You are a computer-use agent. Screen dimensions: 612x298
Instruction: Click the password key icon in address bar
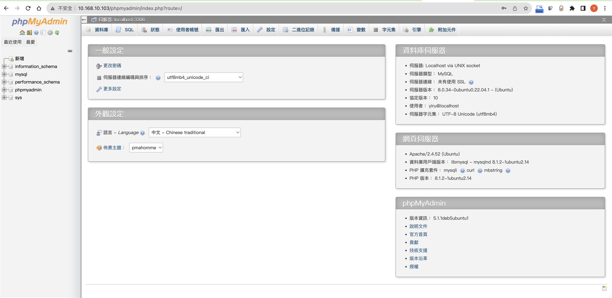[x=504, y=8]
